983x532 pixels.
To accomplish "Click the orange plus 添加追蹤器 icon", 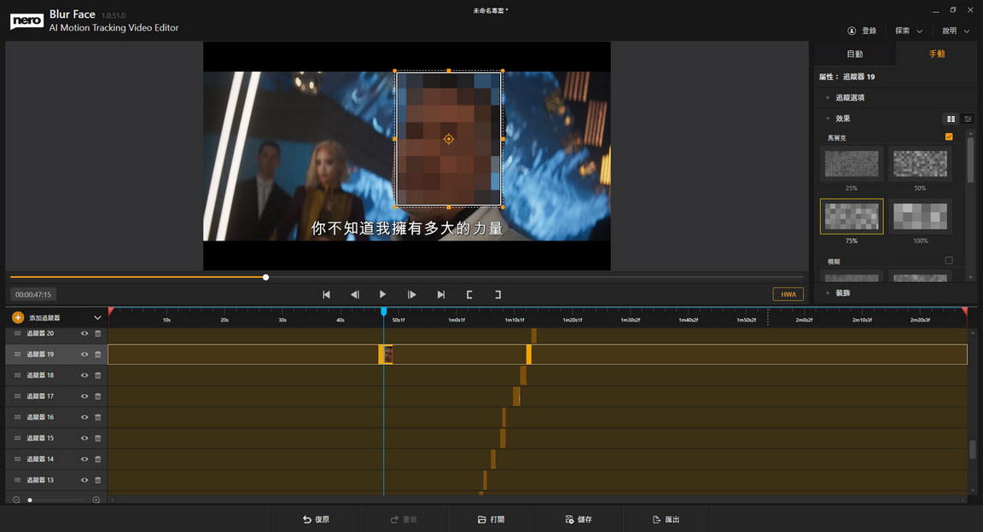I will 18,317.
